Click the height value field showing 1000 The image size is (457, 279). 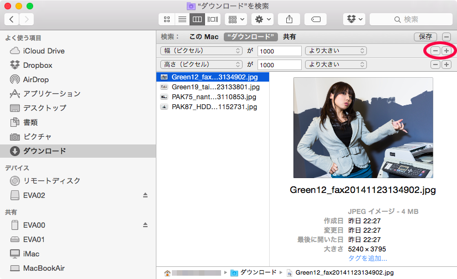click(x=280, y=65)
